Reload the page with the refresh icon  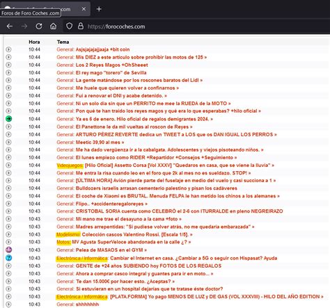39,26
